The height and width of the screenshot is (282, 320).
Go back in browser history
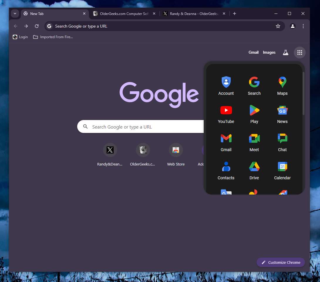click(x=16, y=26)
